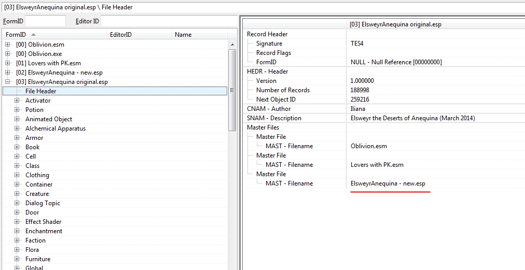The height and width of the screenshot is (270, 525).
Task: Select the Enchantment tree row label
Action: pos(44,231)
